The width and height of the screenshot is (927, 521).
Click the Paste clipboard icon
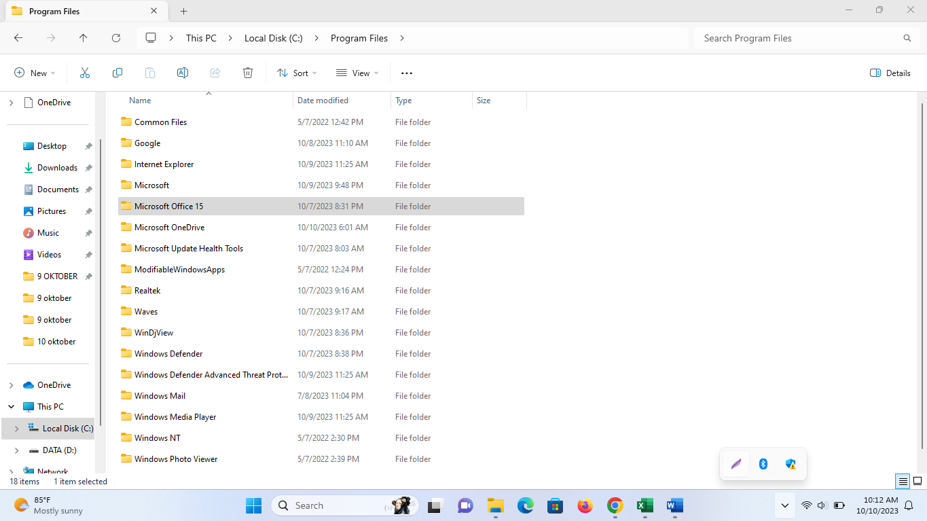click(x=150, y=73)
